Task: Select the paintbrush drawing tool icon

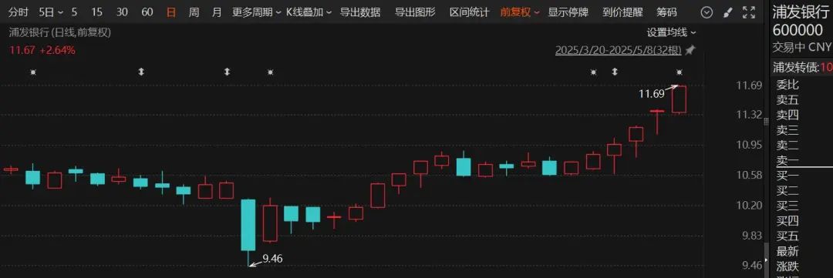Action: coord(728,12)
